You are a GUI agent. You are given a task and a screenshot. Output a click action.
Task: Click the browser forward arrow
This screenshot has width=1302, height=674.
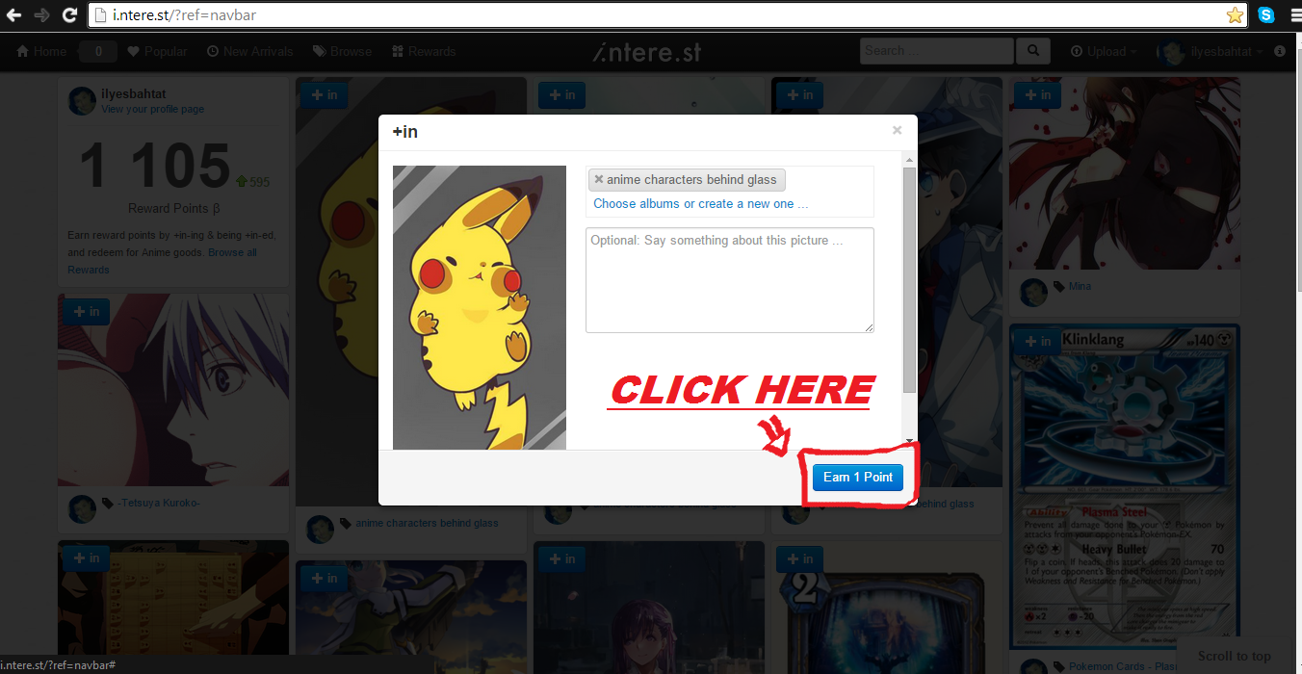[x=41, y=15]
